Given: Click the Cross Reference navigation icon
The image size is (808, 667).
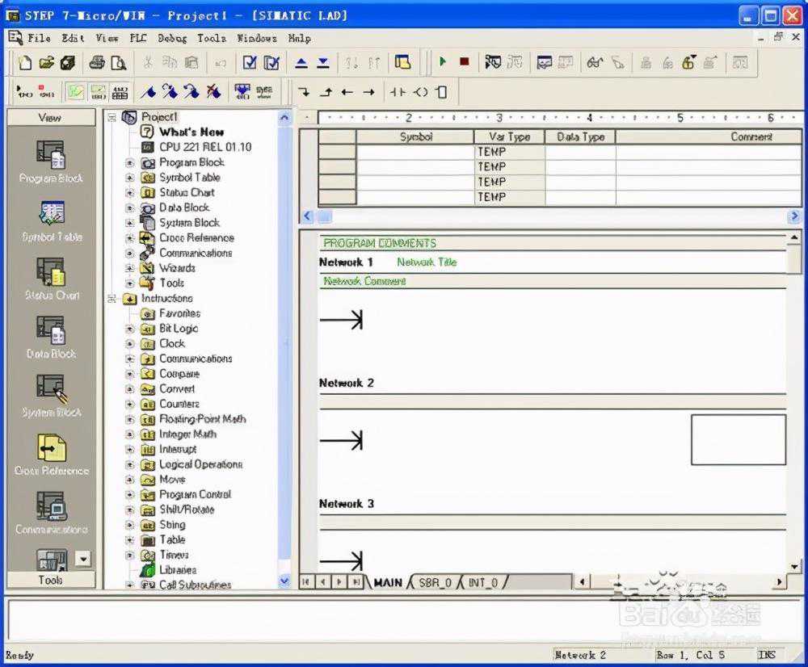Looking at the screenshot, I should pyautogui.click(x=51, y=454).
